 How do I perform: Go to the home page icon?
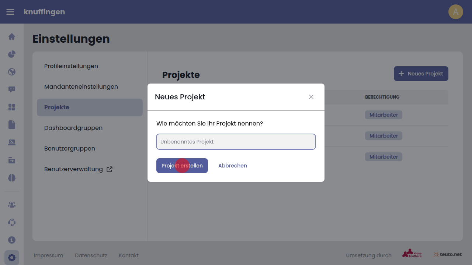coord(12,36)
